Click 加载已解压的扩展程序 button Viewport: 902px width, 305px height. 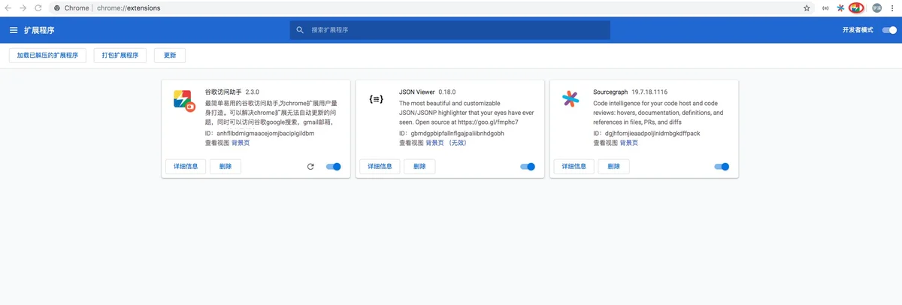47,56
